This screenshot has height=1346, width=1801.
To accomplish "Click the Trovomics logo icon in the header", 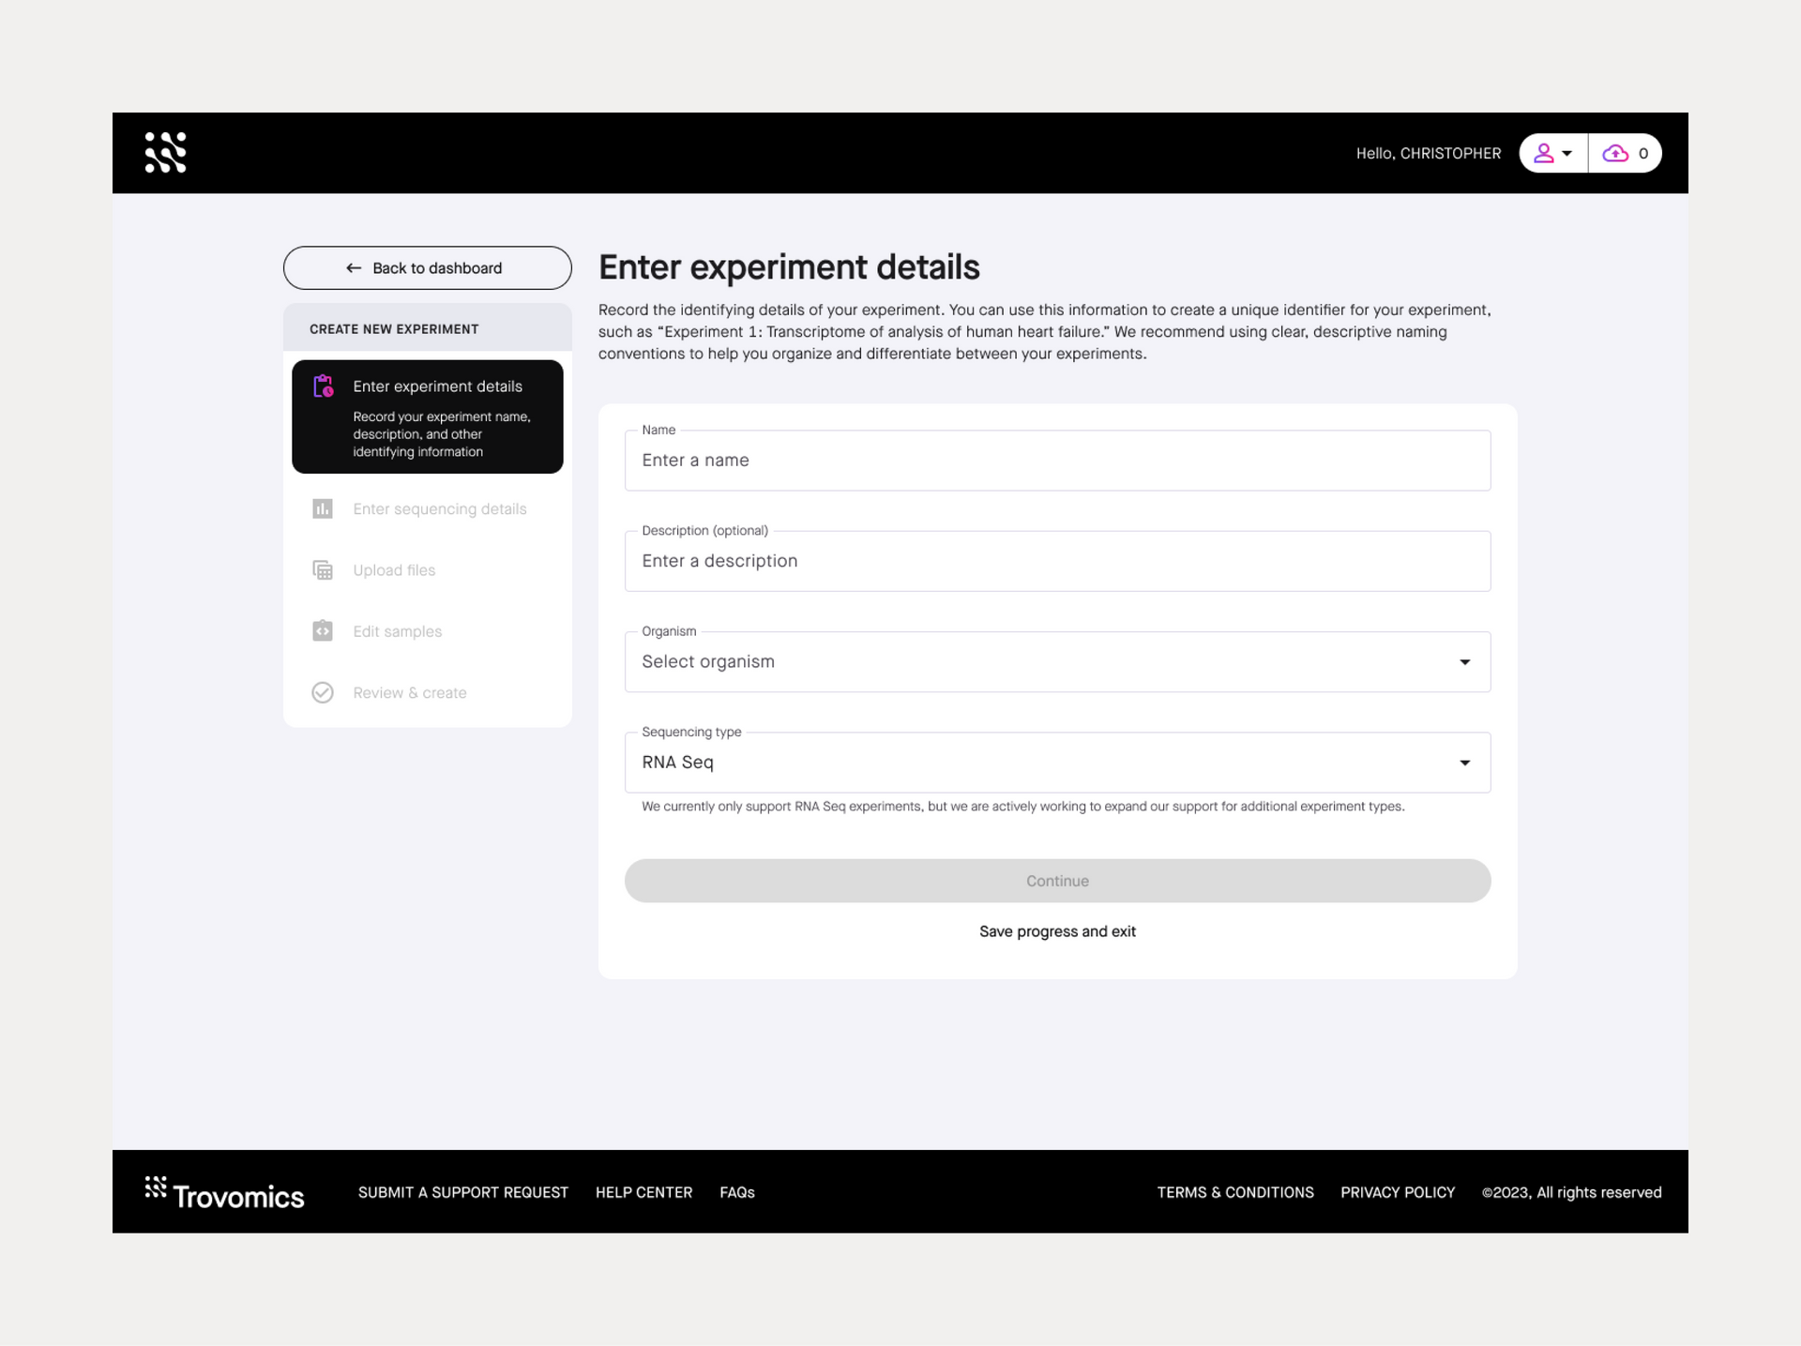I will click(x=166, y=153).
